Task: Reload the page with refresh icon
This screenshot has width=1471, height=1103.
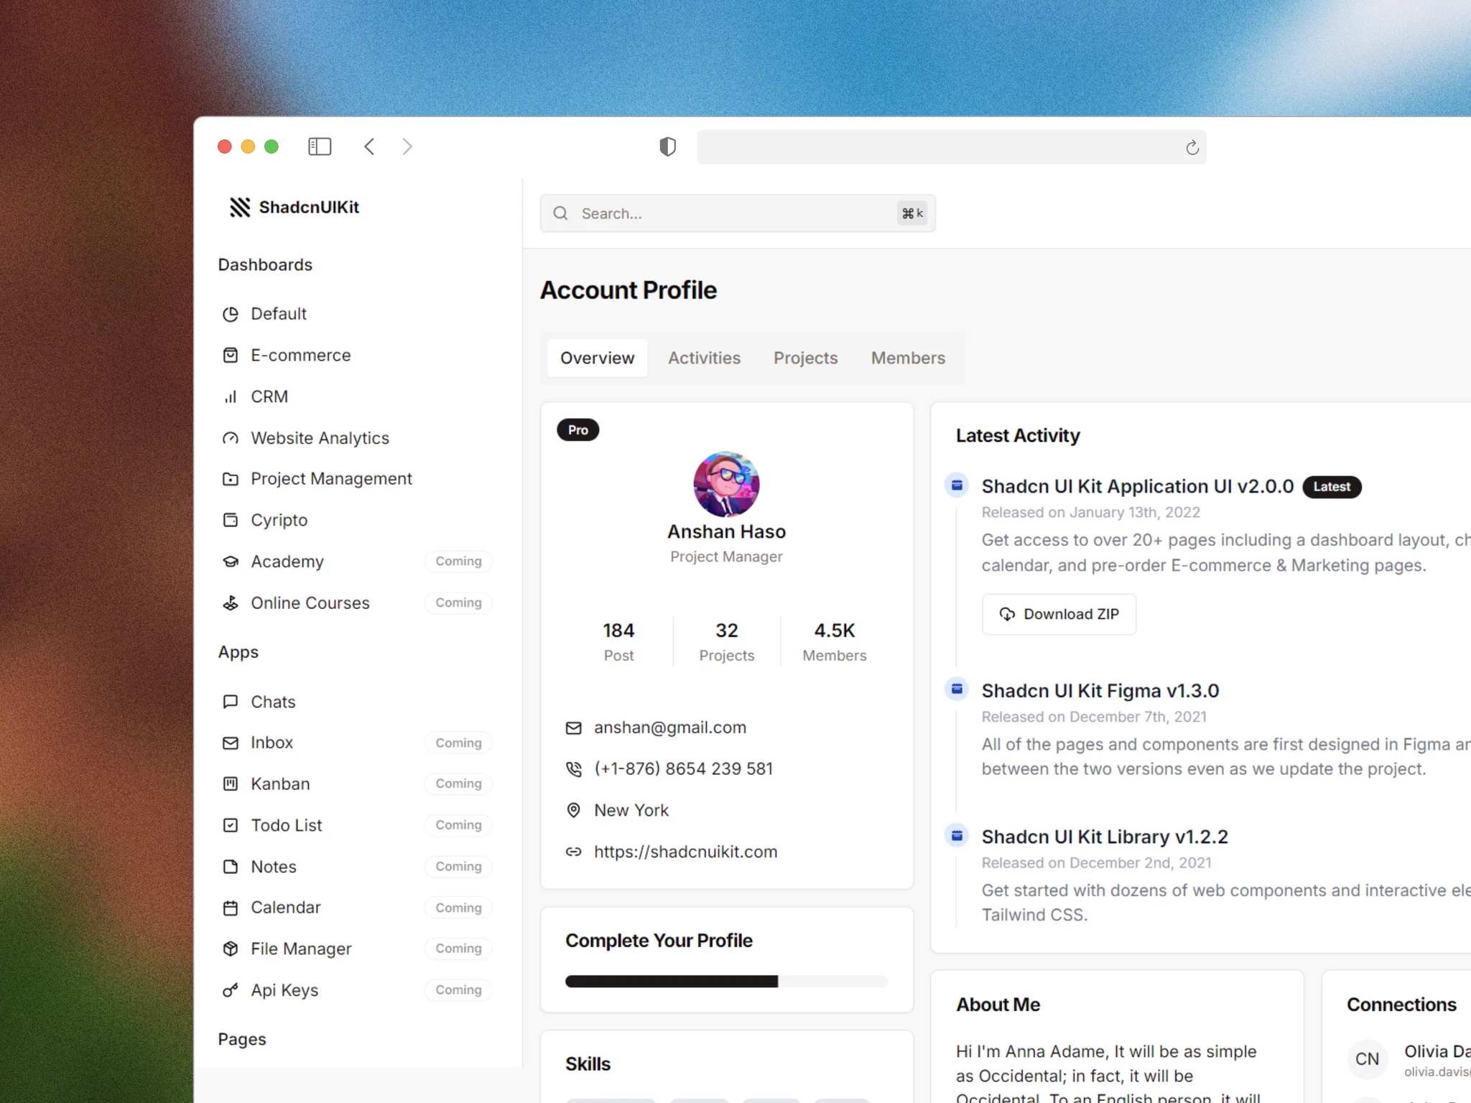Action: click(1192, 147)
